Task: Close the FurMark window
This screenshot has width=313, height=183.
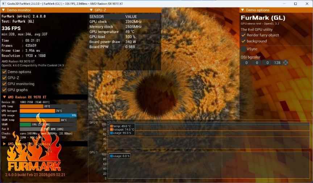Action: coord(307,4)
